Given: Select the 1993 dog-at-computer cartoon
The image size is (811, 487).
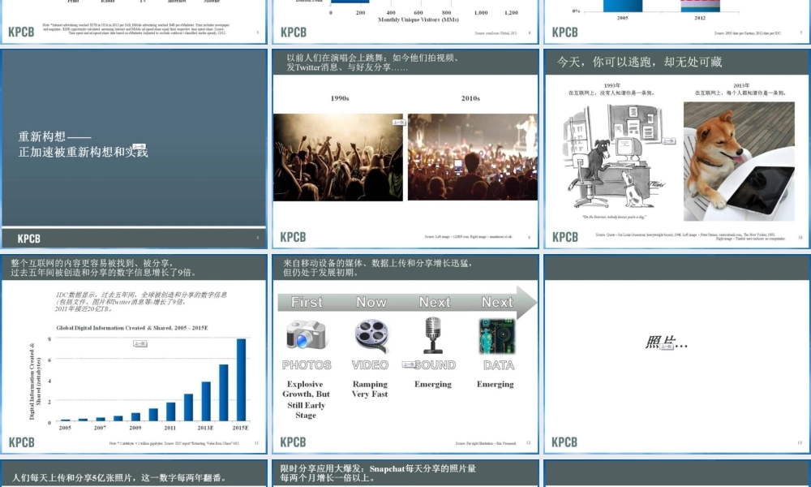Looking at the screenshot, I should pyautogui.click(x=614, y=157).
